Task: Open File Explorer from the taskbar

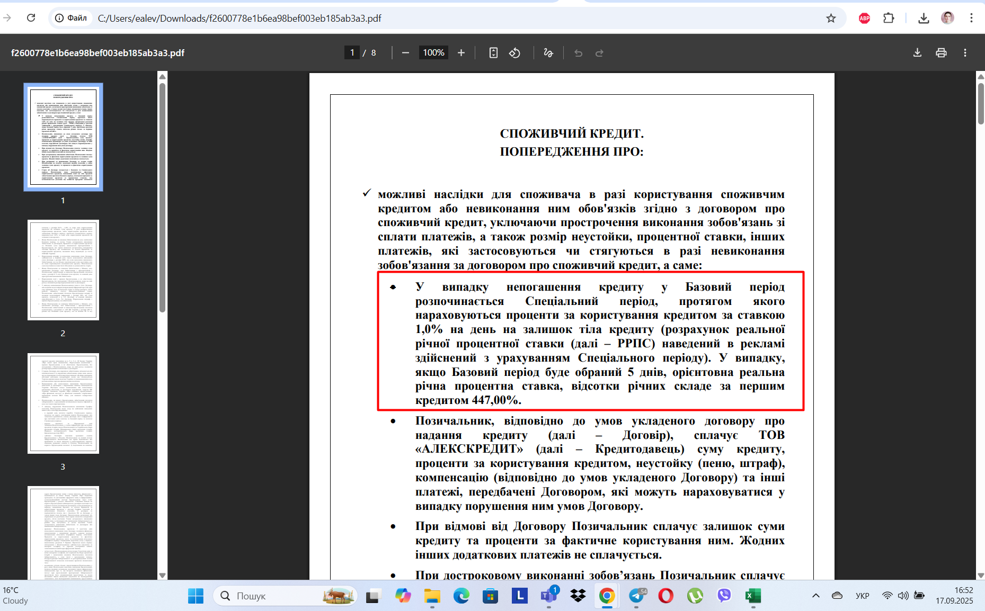Action: click(432, 596)
